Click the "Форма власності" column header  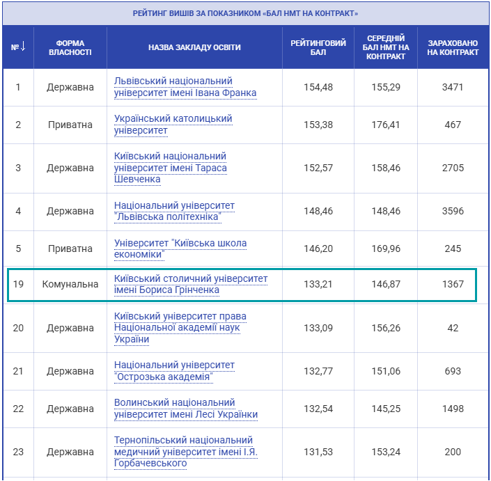click(x=70, y=47)
